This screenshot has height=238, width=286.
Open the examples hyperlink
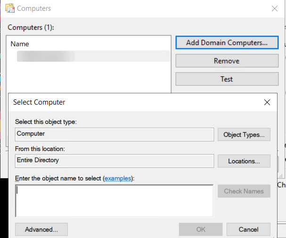click(x=118, y=178)
